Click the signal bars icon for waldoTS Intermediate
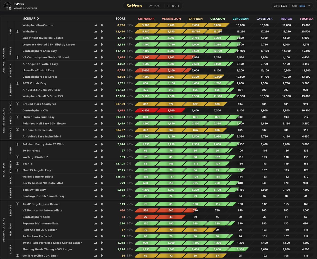The height and width of the screenshot is (259, 317). (95, 177)
